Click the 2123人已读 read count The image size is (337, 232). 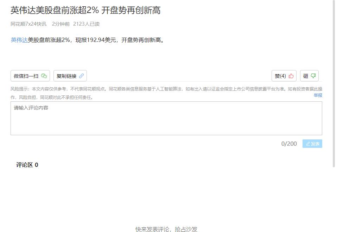pos(87,24)
